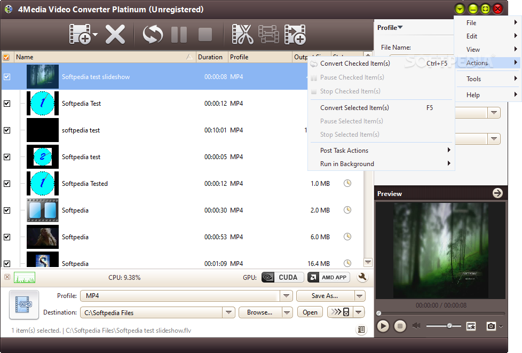The width and height of the screenshot is (522, 353).
Task: Choose Convert Selected Item(s)
Action: click(381, 107)
